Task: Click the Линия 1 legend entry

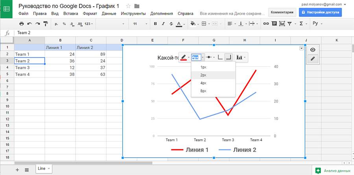Action: coord(190,150)
